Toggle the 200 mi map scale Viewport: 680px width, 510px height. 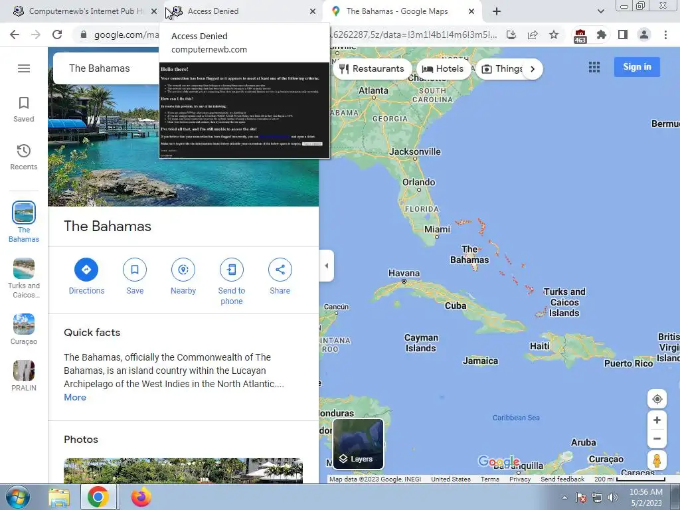coord(630,479)
